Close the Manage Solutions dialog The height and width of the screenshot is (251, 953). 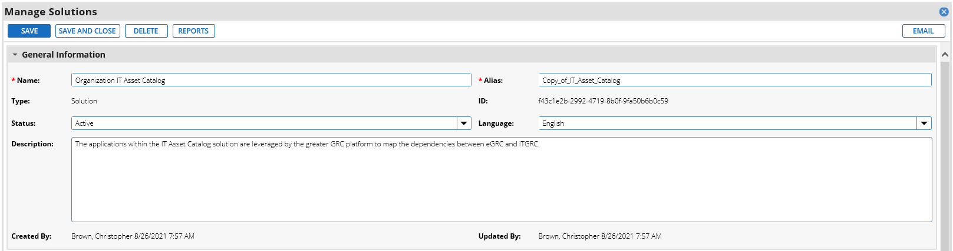(944, 12)
